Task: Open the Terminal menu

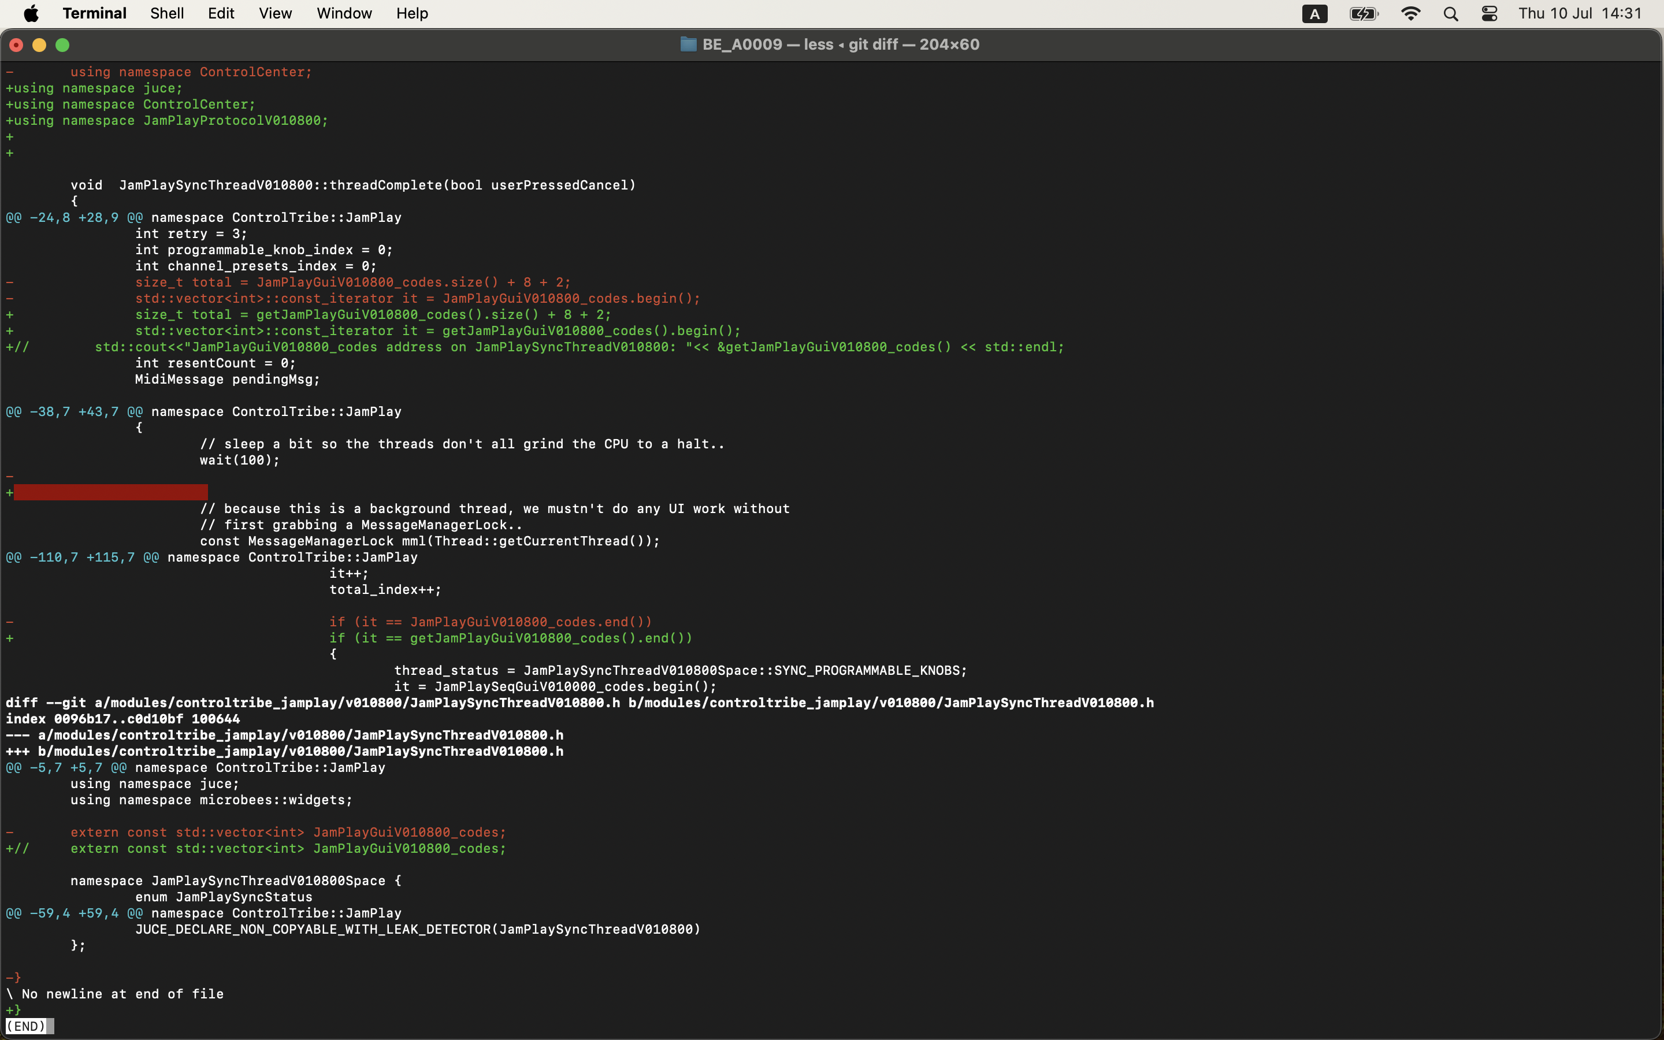Action: 94,13
